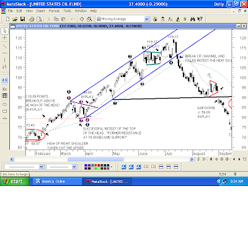Select the triangle drawing tool
Image resolution: width=248 pixels, height=248 pixels.
click(5, 118)
